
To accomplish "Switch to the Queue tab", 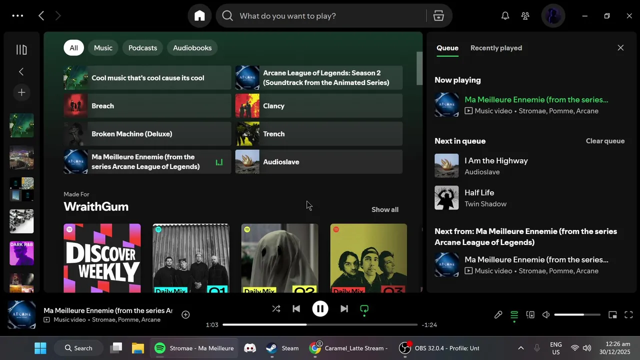I will 447,48.
